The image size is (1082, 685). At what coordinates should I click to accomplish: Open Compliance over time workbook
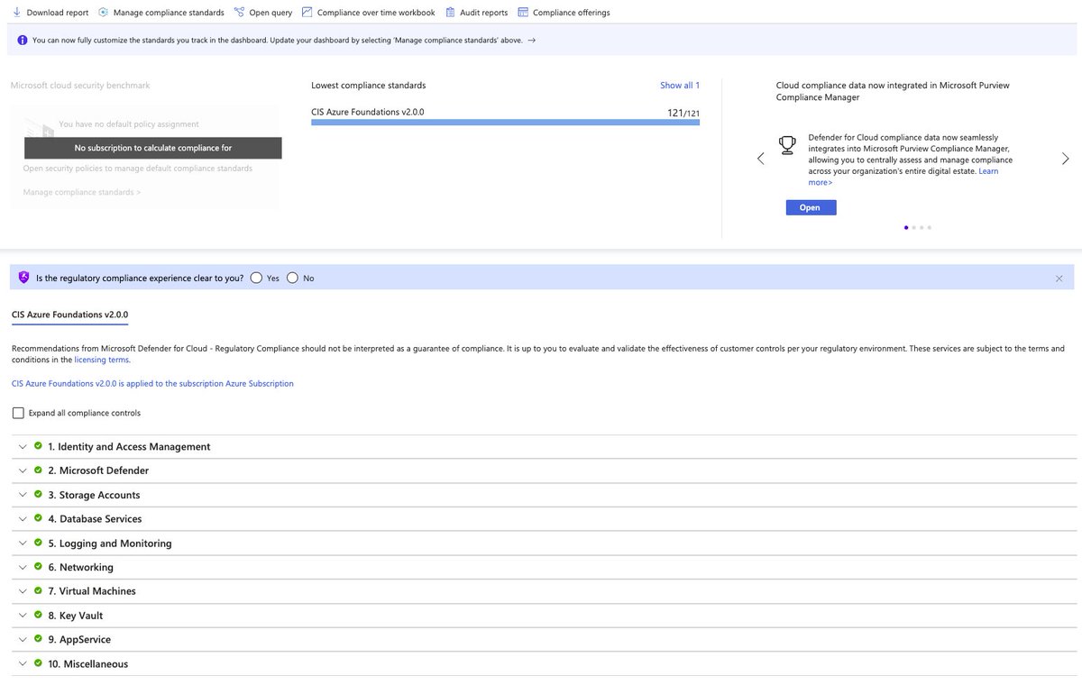pyautogui.click(x=369, y=13)
